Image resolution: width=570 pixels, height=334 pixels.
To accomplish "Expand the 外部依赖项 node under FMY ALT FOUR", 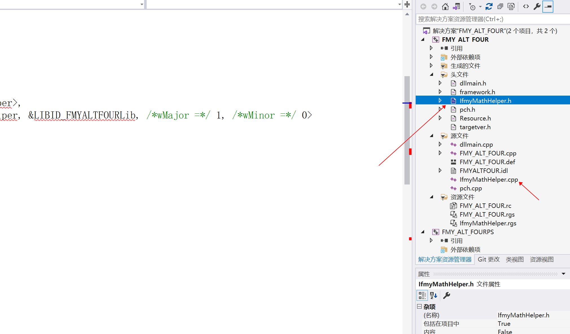I will (x=431, y=57).
